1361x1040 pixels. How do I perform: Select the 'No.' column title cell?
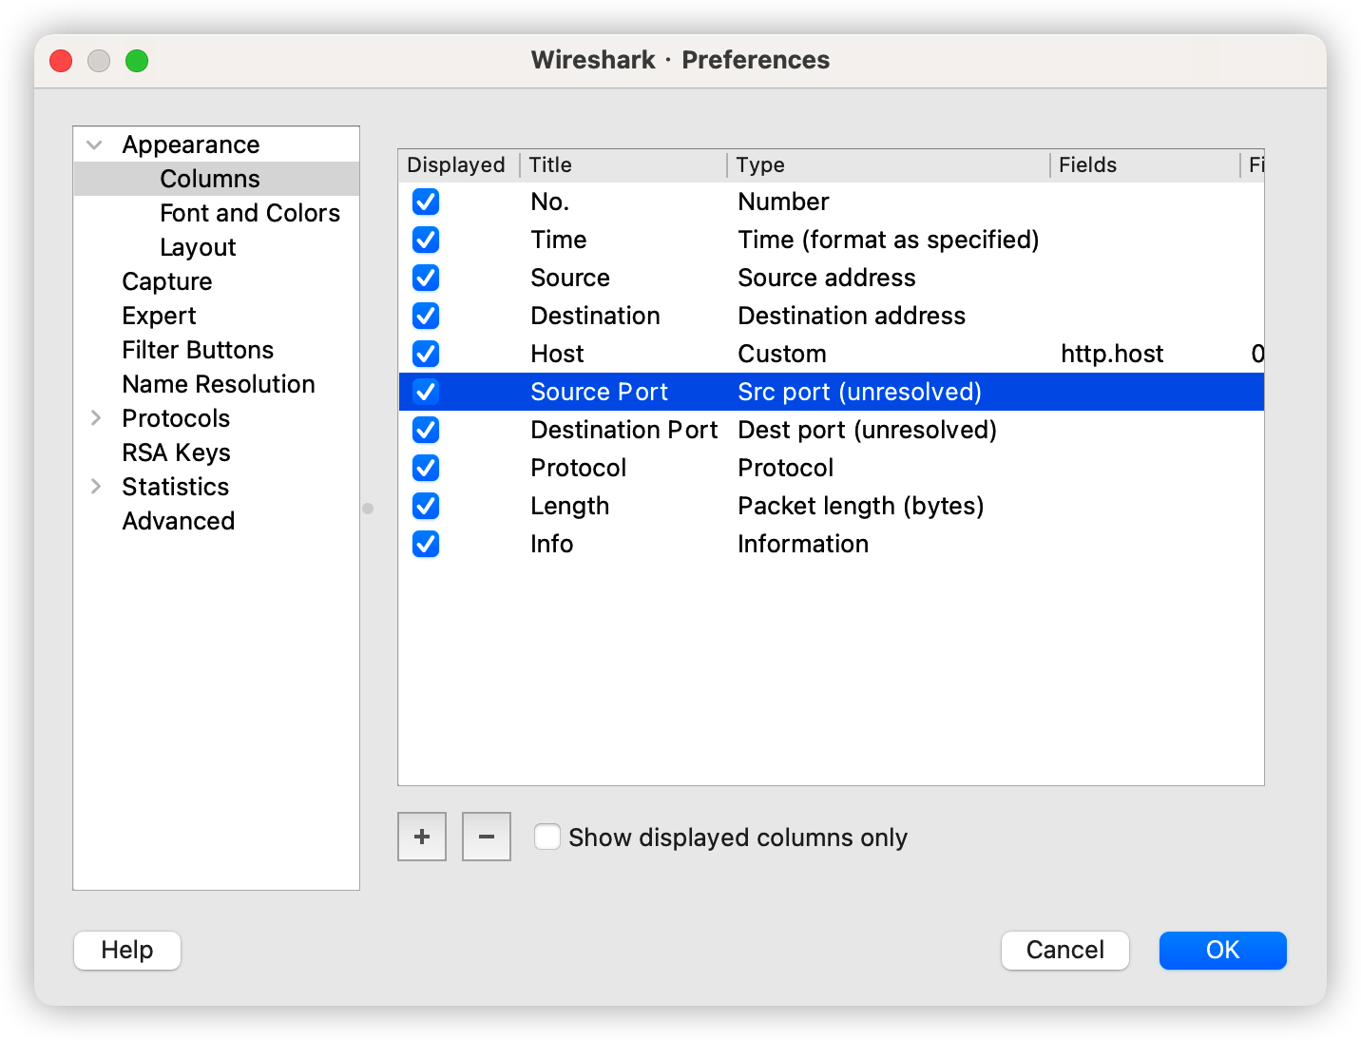point(549,202)
